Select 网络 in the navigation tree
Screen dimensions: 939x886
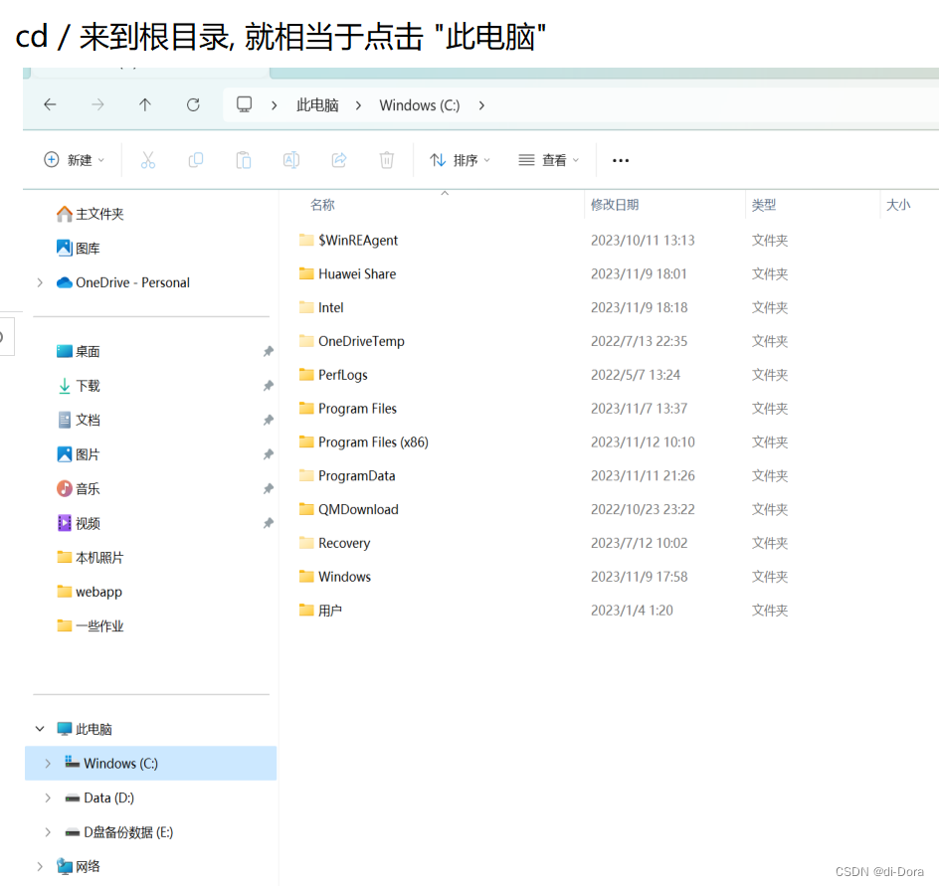(x=78, y=866)
